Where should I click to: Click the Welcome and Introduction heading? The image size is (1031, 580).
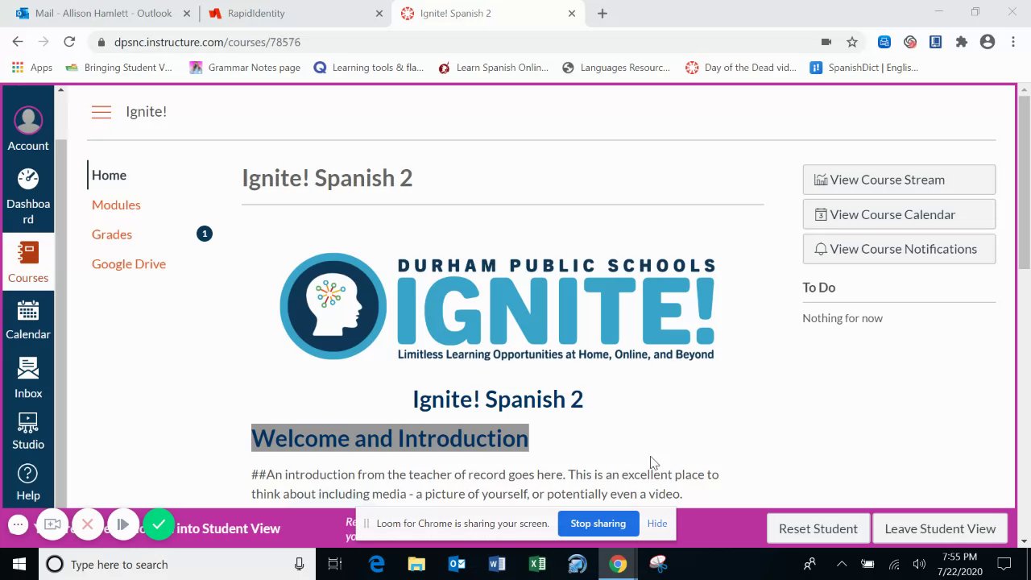[x=390, y=438]
